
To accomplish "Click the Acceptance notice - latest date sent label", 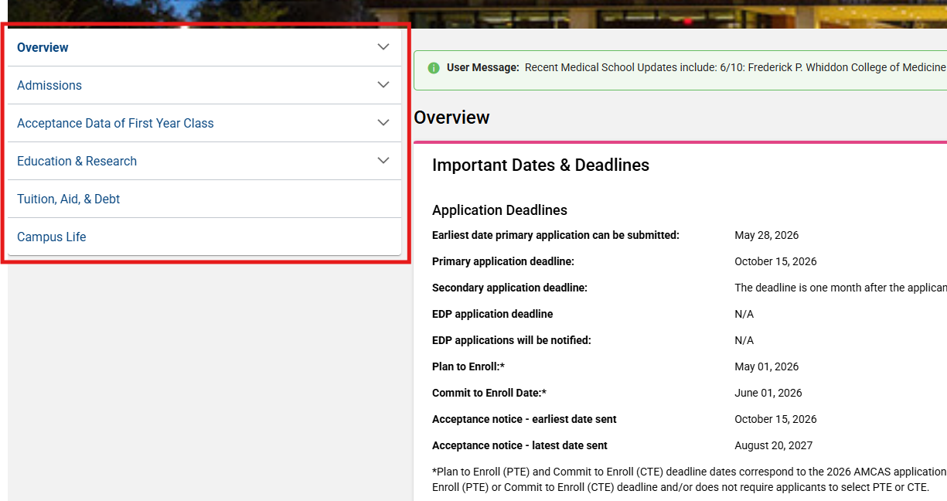I will pos(519,445).
